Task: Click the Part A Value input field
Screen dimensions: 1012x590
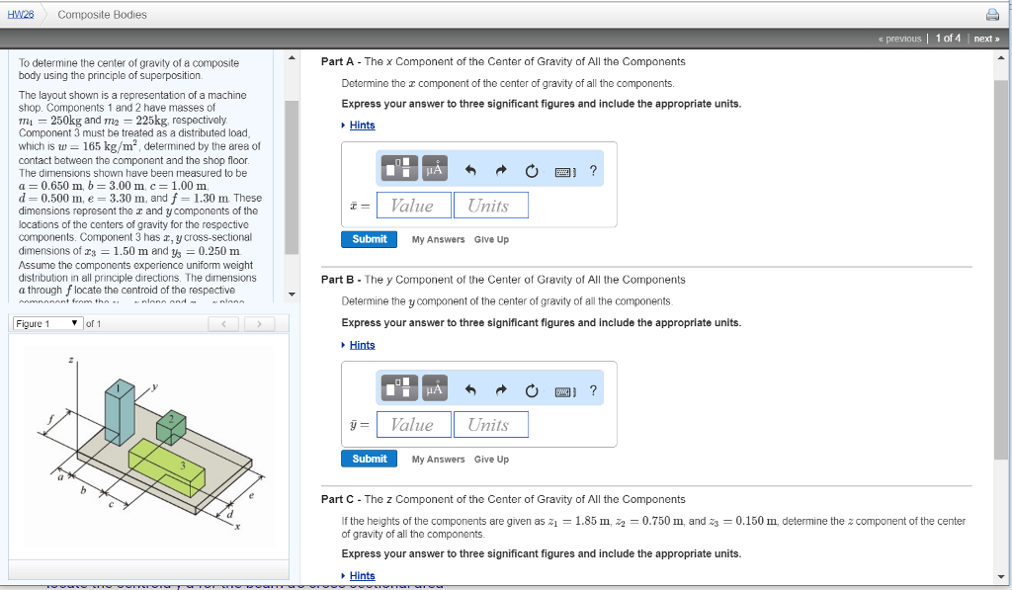Action: click(413, 206)
